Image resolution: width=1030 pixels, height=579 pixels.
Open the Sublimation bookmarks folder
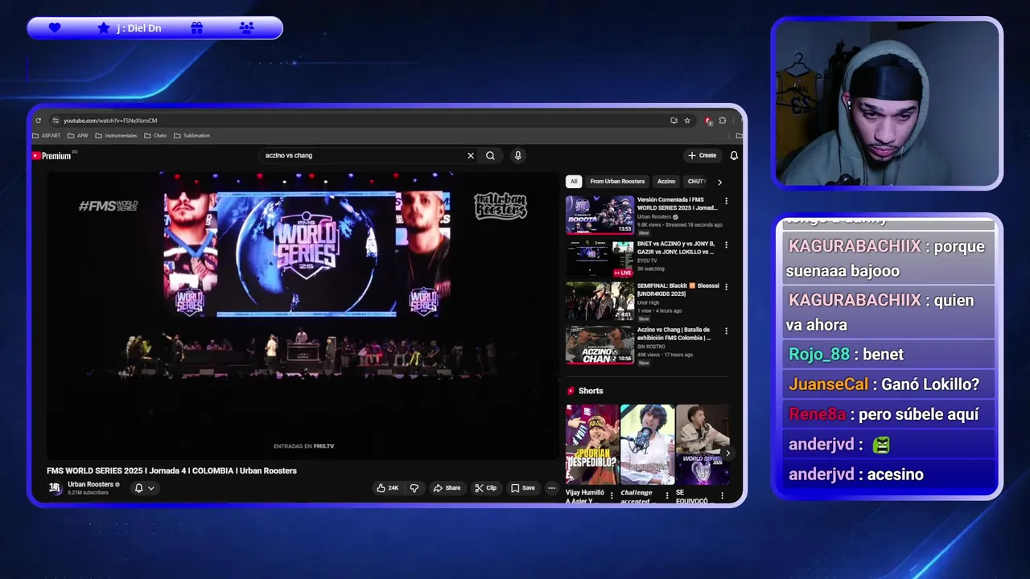click(x=192, y=136)
